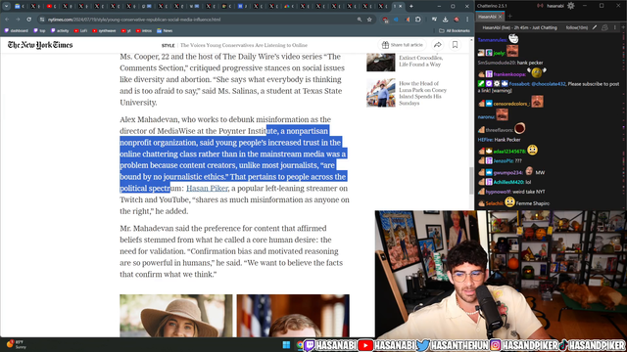Open the yt bookmark
This screenshot has height=352, width=627.
tap(126, 30)
